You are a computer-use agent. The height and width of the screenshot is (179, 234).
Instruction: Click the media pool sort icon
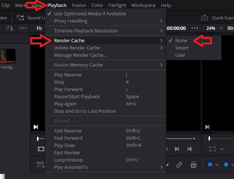[10, 28]
